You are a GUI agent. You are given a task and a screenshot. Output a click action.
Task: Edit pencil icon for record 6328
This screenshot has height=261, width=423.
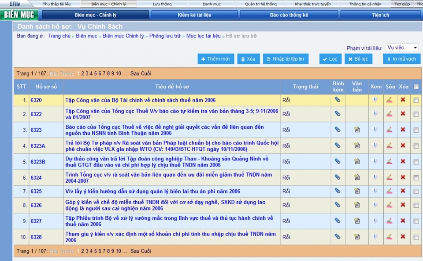tap(389, 236)
